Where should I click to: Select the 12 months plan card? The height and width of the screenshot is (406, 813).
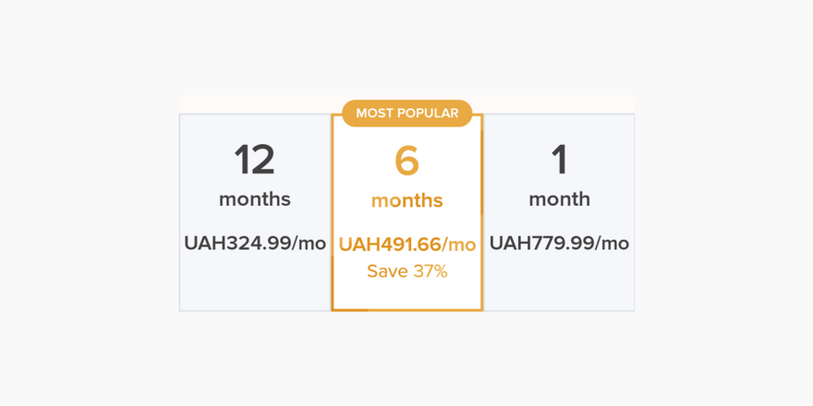click(x=255, y=212)
